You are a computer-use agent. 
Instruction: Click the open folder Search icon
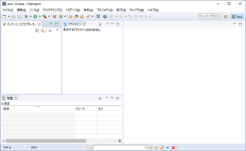pyautogui.click(x=82, y=16)
